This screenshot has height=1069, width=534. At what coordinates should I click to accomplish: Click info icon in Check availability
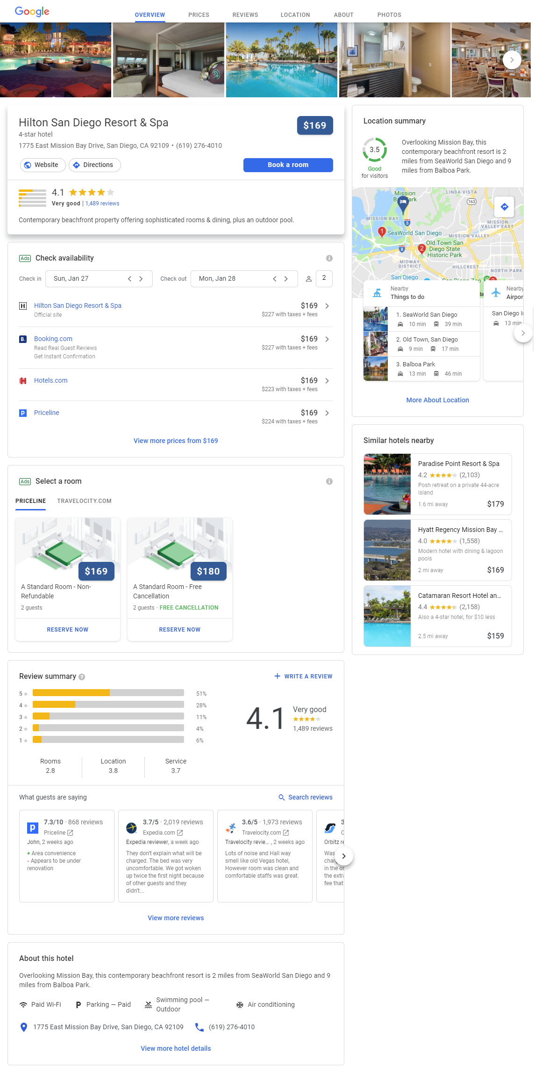coord(329,258)
